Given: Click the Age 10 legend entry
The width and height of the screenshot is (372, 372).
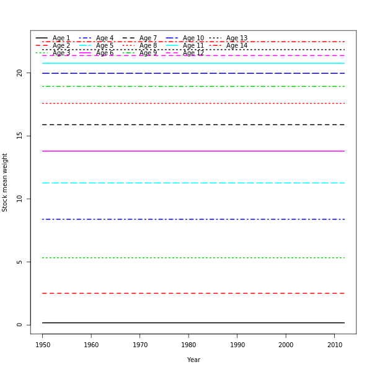Looking at the screenshot, I should click(193, 38).
